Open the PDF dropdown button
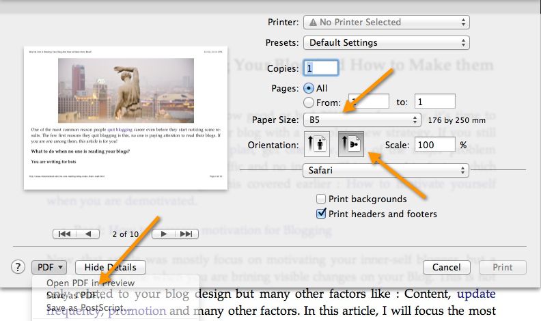The width and height of the screenshot is (541, 321). coord(49,267)
